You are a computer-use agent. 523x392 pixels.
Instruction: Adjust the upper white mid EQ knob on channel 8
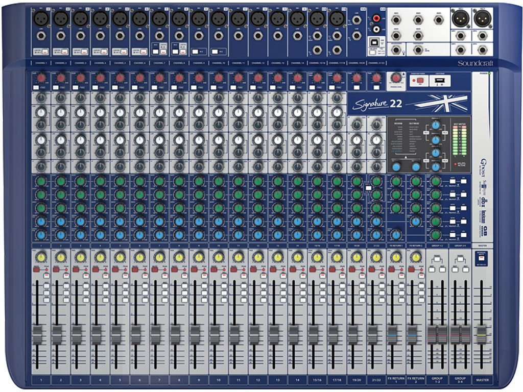pyautogui.click(x=179, y=113)
